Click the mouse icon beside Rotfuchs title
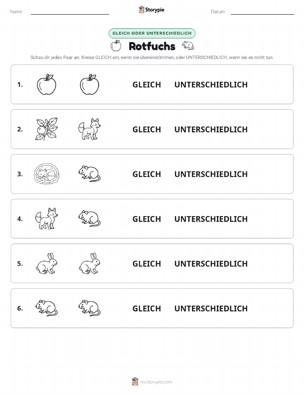This screenshot has height=394, width=304. 188,46
